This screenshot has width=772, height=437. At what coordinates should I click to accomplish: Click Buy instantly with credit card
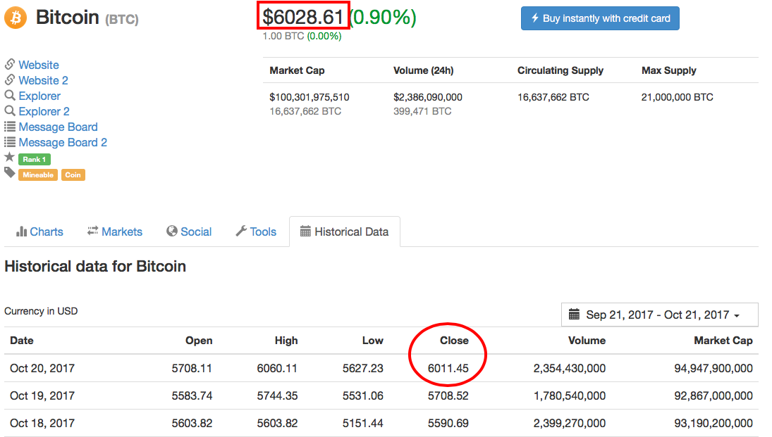coord(600,18)
